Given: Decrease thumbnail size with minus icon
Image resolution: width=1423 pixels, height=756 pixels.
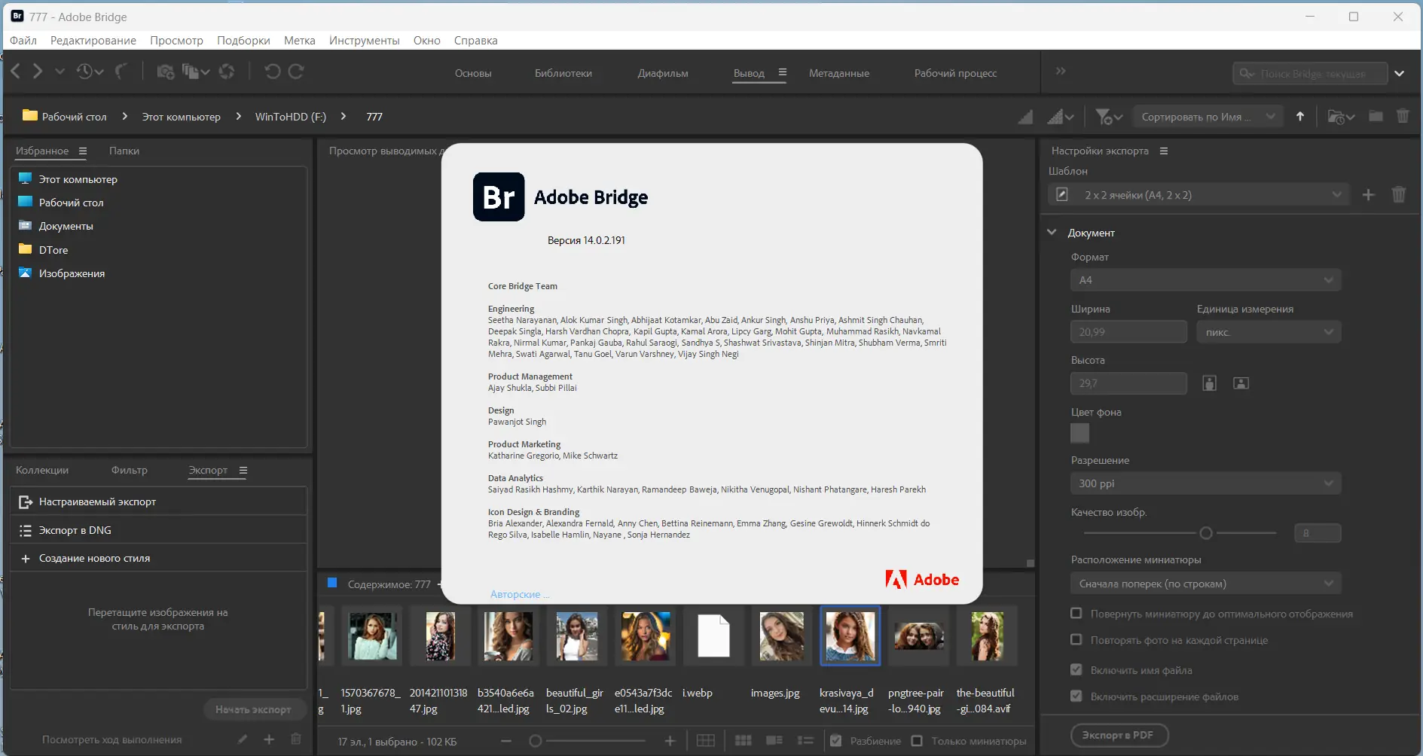Looking at the screenshot, I should pos(506,741).
